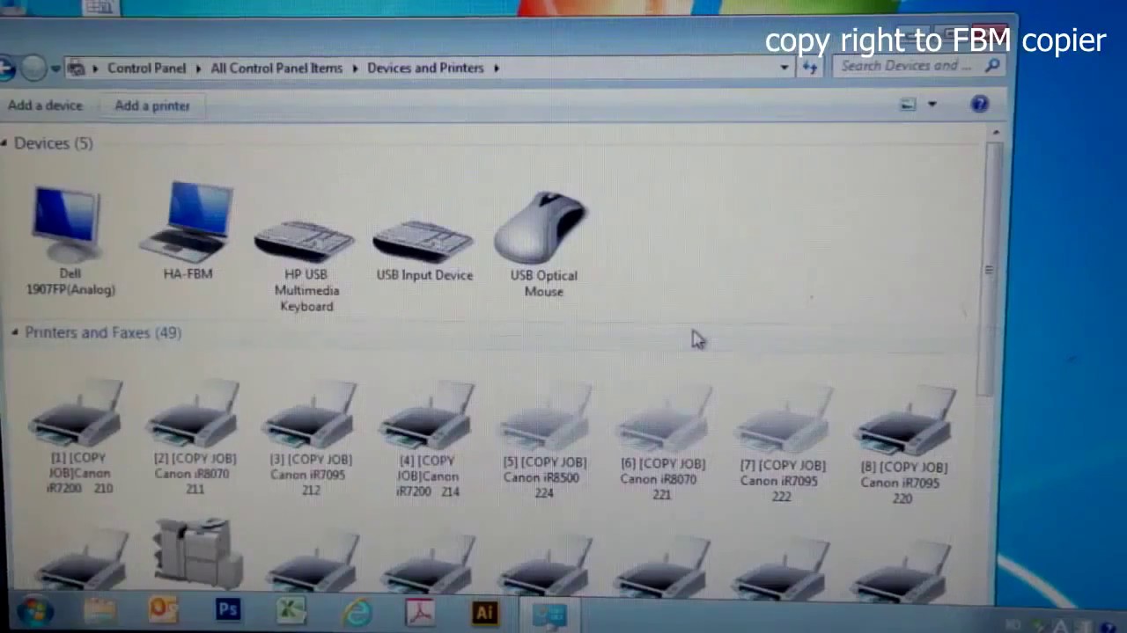Change the view with the view icon button
Viewport: 1127px width, 633px height.
[908, 105]
